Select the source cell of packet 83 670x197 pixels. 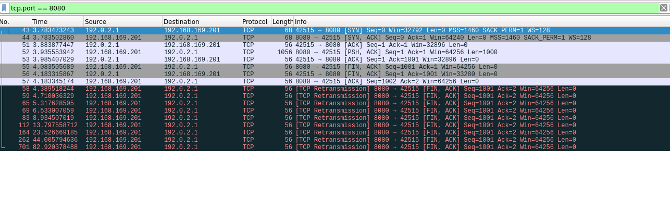(113, 118)
